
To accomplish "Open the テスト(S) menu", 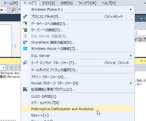I will (48, 3).
